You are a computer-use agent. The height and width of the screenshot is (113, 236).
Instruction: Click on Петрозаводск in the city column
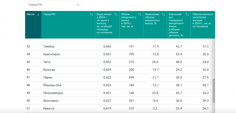point(53,93)
